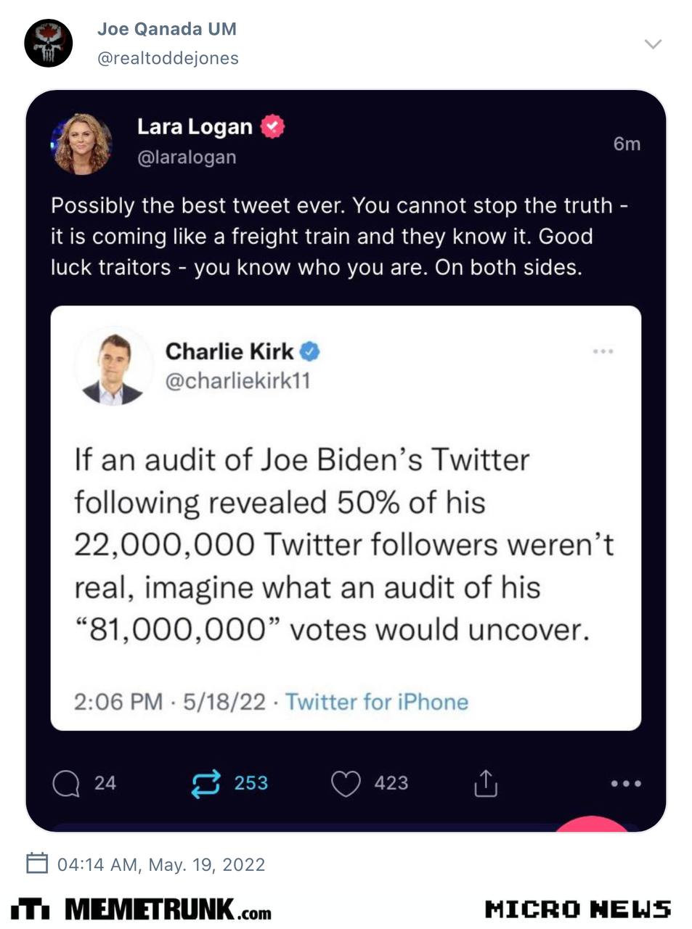
Task: Expand the chevron dropdown at top right
Action: click(653, 44)
